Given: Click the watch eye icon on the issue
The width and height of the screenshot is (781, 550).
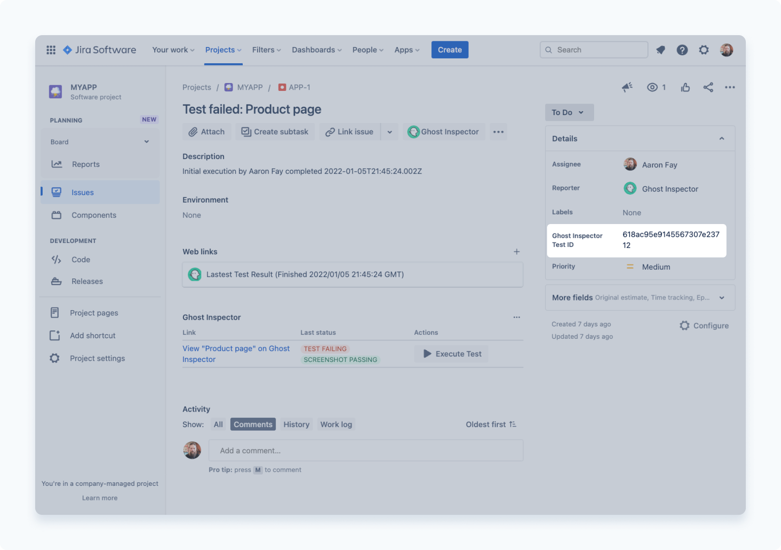Looking at the screenshot, I should tap(653, 87).
